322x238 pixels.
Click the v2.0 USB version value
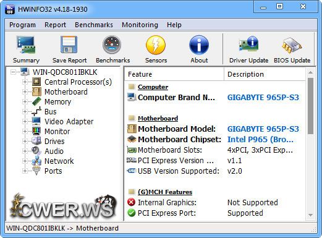[x=235, y=171]
